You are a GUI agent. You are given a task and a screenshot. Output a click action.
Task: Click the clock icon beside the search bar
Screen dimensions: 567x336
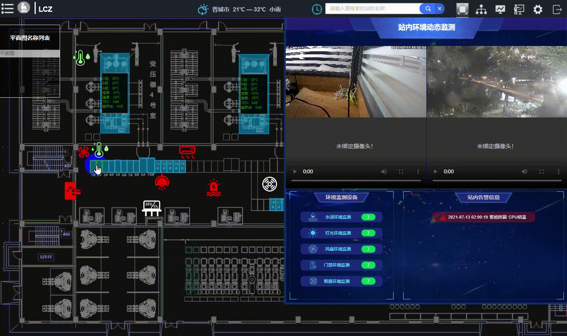point(317,9)
